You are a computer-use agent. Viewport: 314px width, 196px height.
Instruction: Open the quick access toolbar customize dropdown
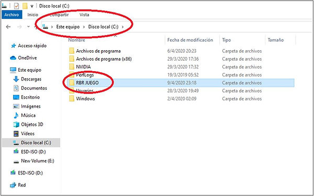(x=31, y=6)
